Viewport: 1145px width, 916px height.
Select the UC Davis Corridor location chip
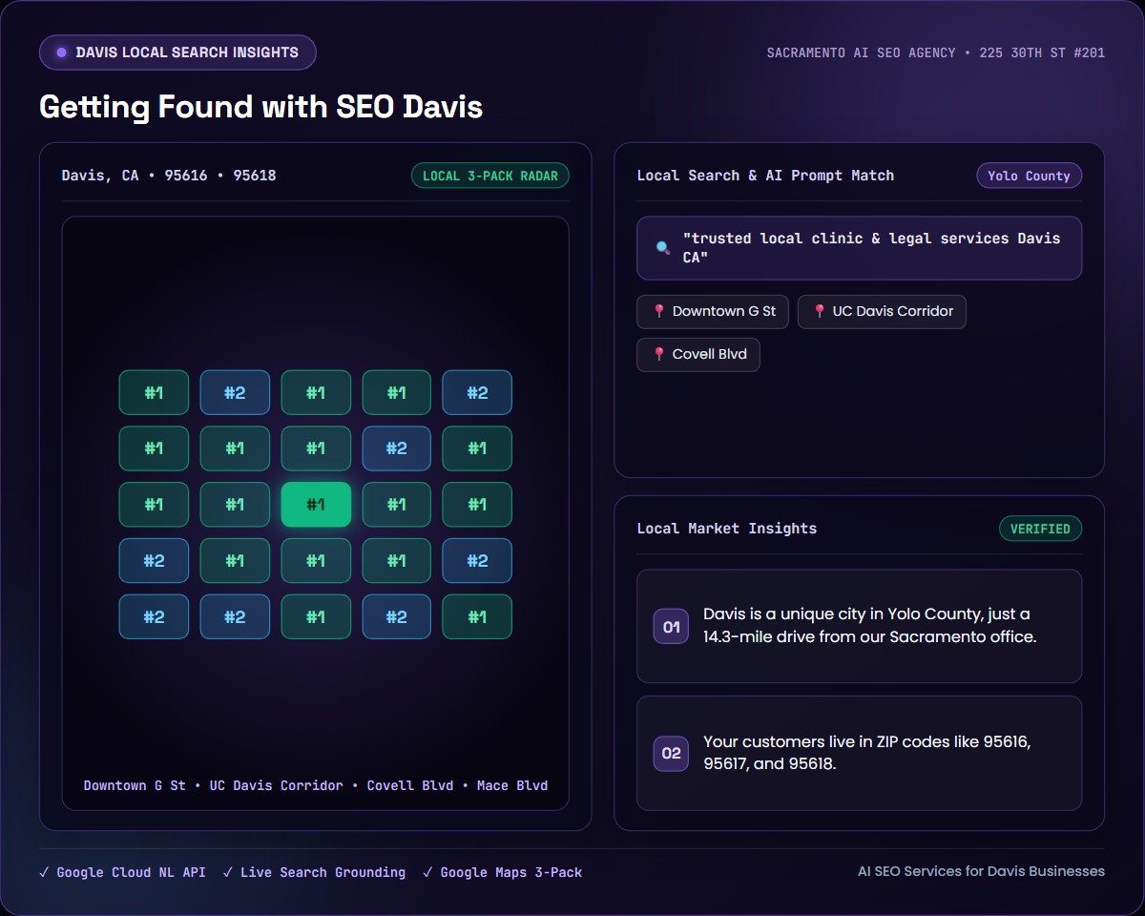tap(882, 312)
